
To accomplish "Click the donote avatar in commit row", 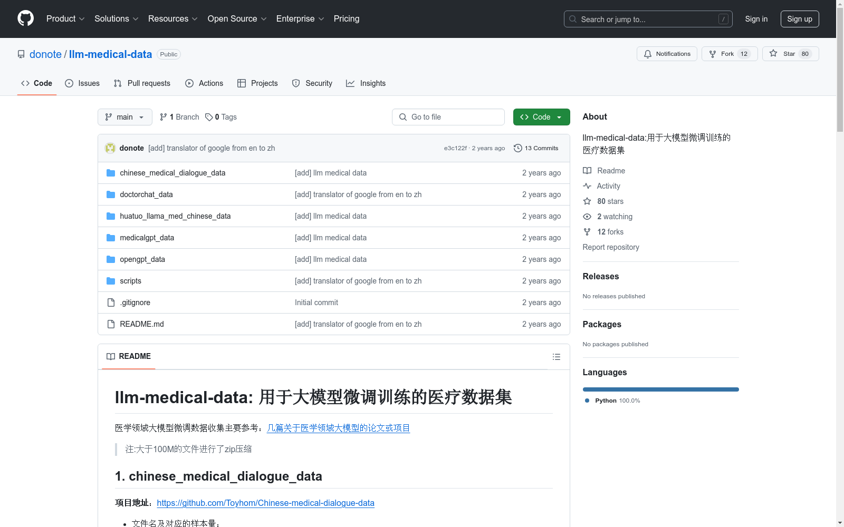I will pos(110,148).
